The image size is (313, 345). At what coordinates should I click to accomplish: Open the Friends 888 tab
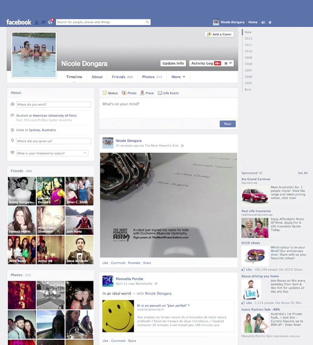122,77
